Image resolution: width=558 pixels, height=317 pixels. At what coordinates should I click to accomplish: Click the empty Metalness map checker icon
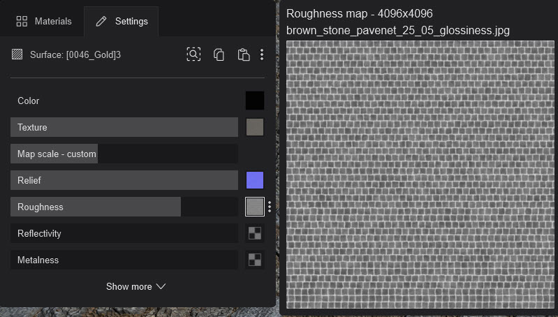pyautogui.click(x=255, y=260)
